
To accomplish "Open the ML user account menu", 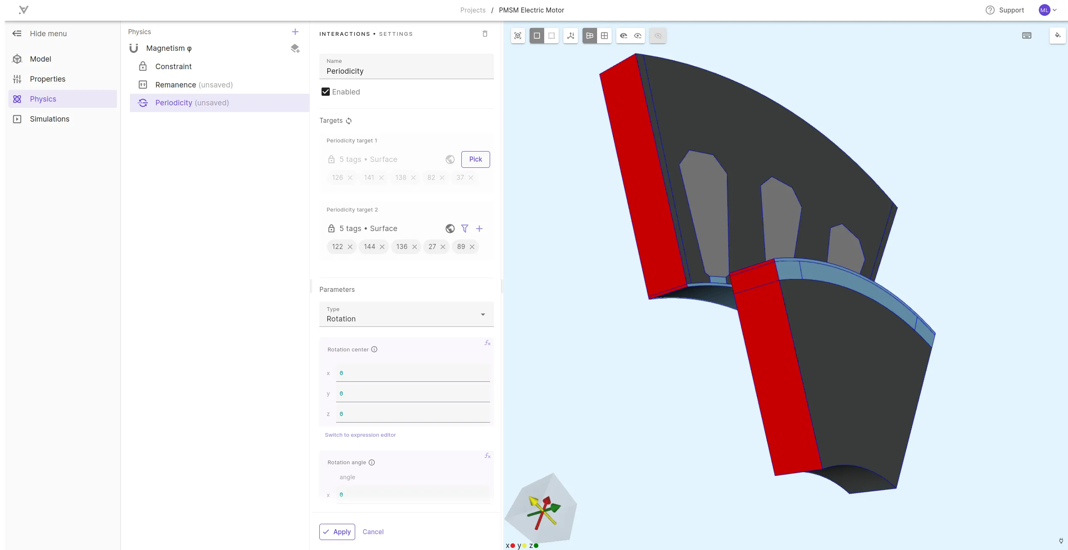I will tap(1048, 10).
